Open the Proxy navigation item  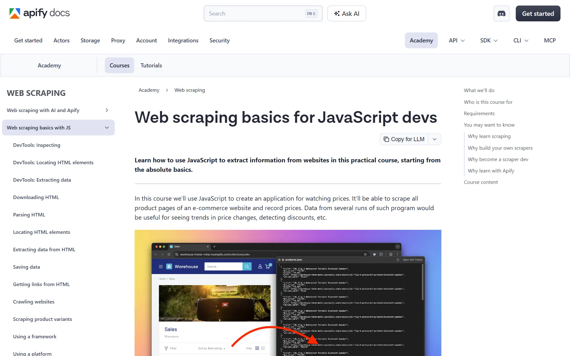point(118,41)
